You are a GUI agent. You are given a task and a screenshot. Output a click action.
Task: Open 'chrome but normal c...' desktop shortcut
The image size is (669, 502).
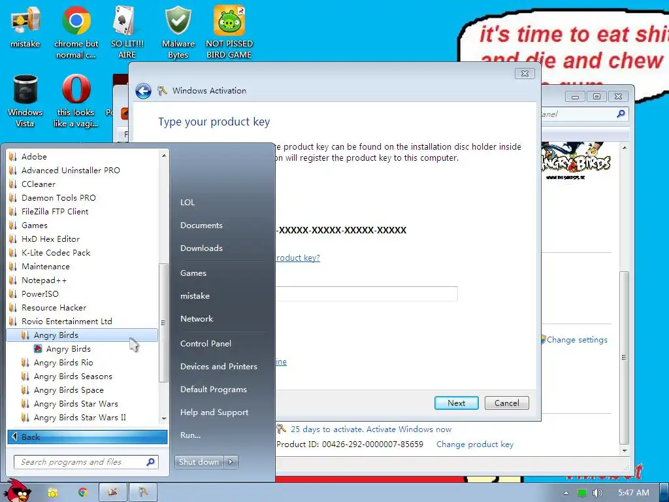(x=76, y=33)
